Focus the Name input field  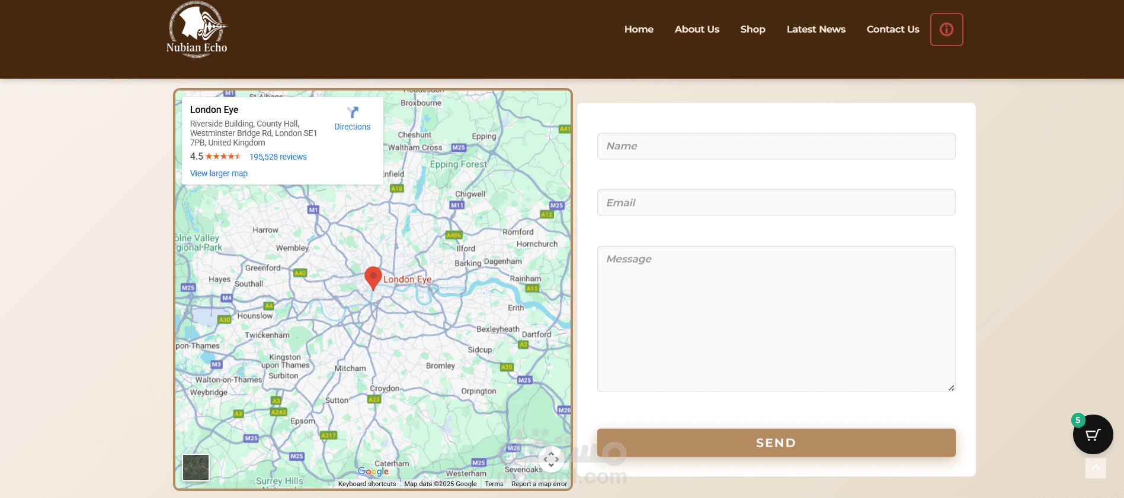click(x=776, y=146)
